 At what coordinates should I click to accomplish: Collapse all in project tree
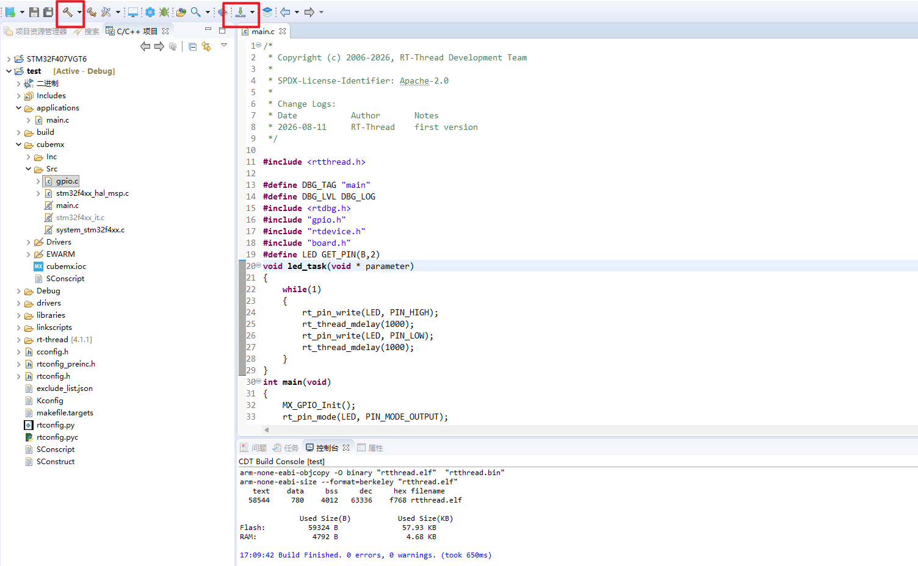coord(193,46)
